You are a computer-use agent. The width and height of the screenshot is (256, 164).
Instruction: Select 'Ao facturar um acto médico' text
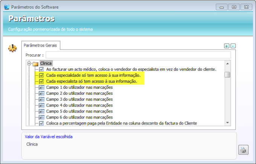pyautogui.click(x=131, y=69)
